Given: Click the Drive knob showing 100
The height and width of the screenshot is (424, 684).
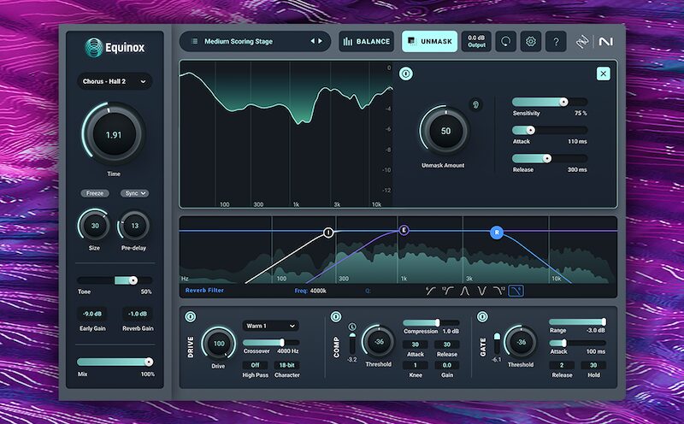Looking at the screenshot, I should pyautogui.click(x=219, y=344).
